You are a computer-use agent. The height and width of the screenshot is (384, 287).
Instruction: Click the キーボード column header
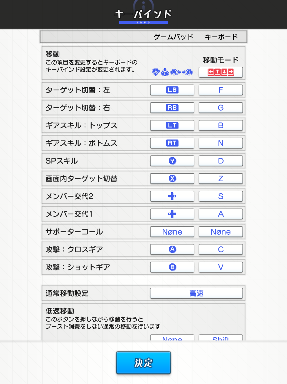coord(221,37)
